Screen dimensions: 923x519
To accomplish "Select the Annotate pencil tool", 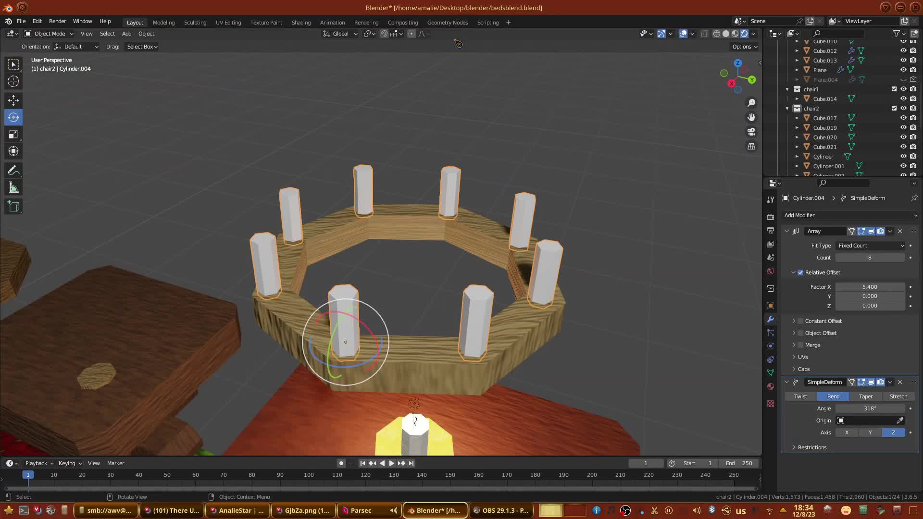I will (13, 171).
